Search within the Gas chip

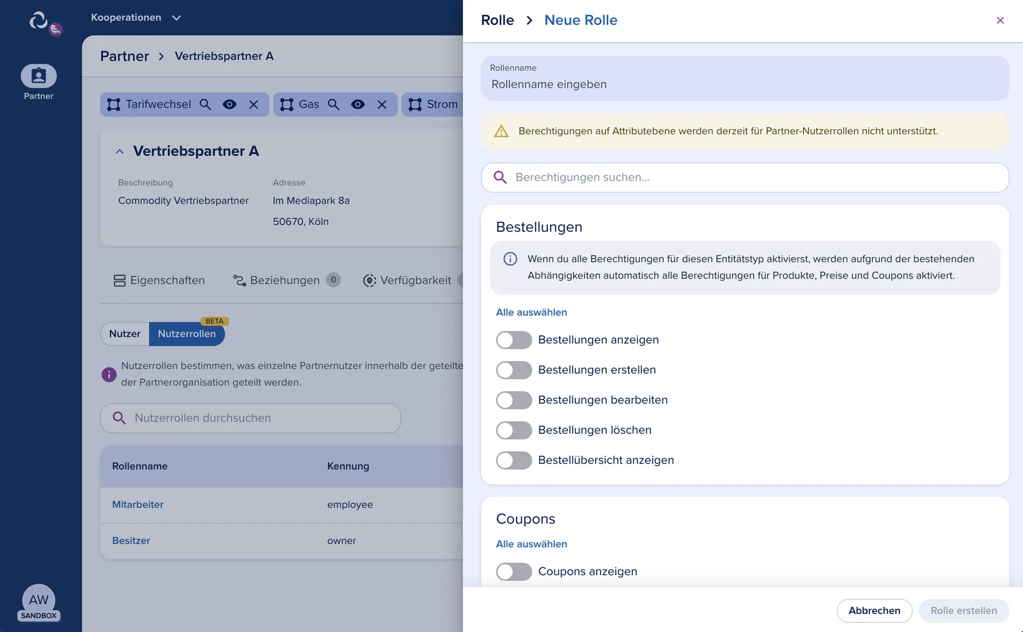coord(334,104)
